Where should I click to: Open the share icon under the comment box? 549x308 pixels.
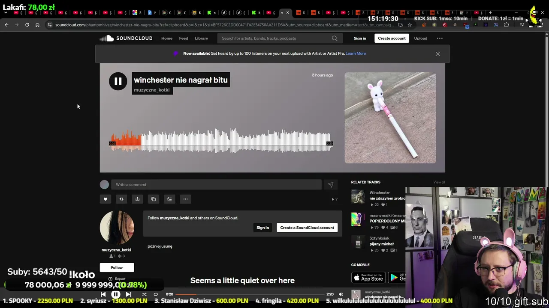[137, 199]
